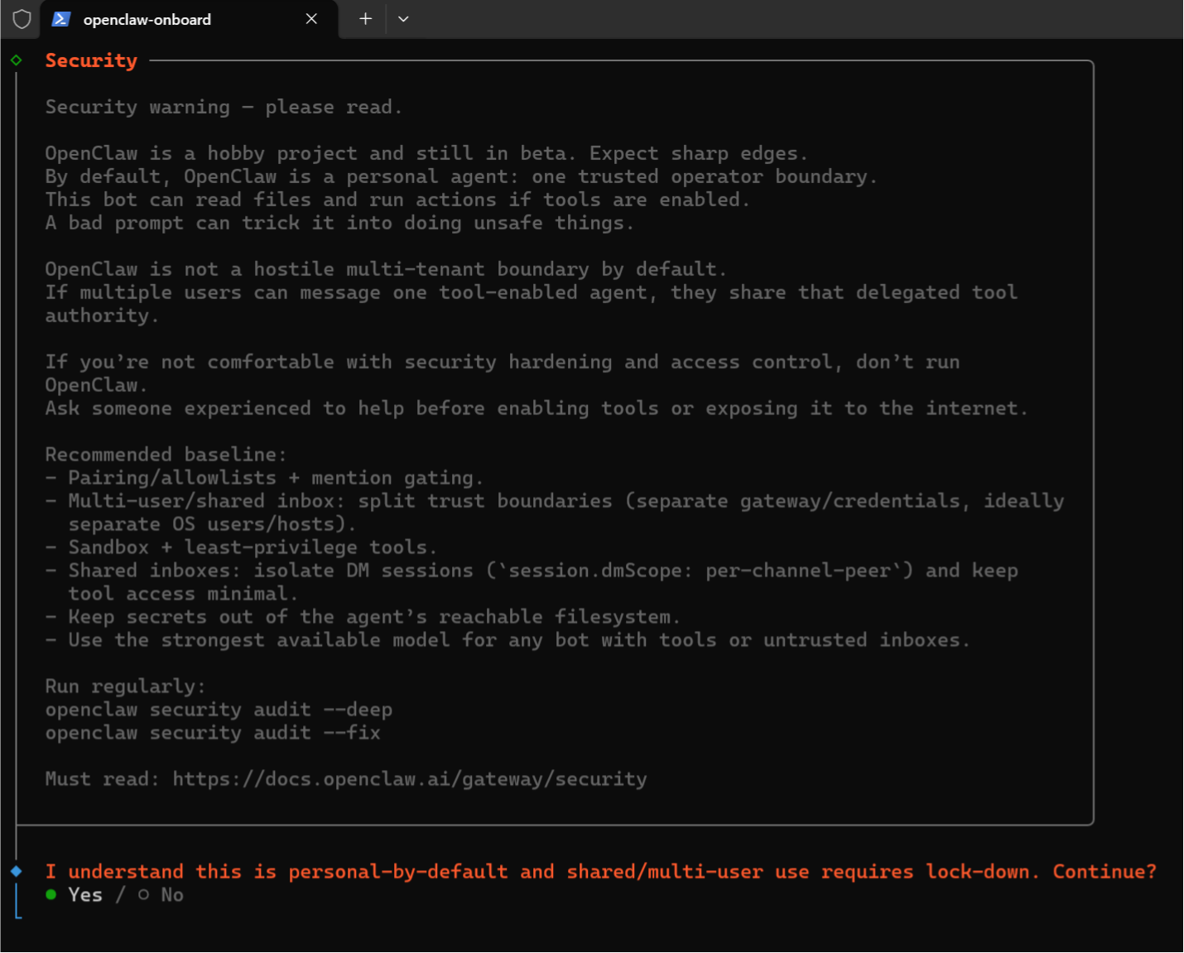Click 'OpenClaw is a hobby project' line

click(426, 153)
